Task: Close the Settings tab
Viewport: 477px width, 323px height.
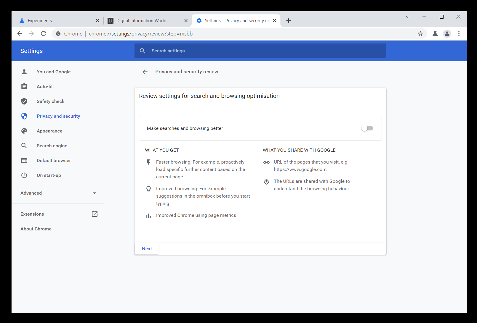Action: click(274, 21)
